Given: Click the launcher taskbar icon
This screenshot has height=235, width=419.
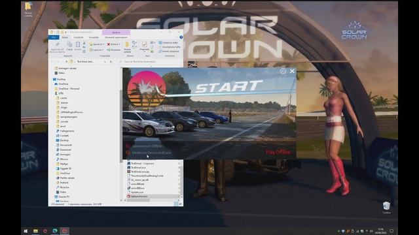Looking at the screenshot, I should pos(64,230).
